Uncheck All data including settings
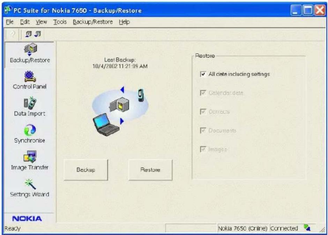 pos(203,74)
